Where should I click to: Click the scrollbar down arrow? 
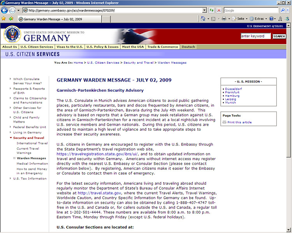pos(288,229)
